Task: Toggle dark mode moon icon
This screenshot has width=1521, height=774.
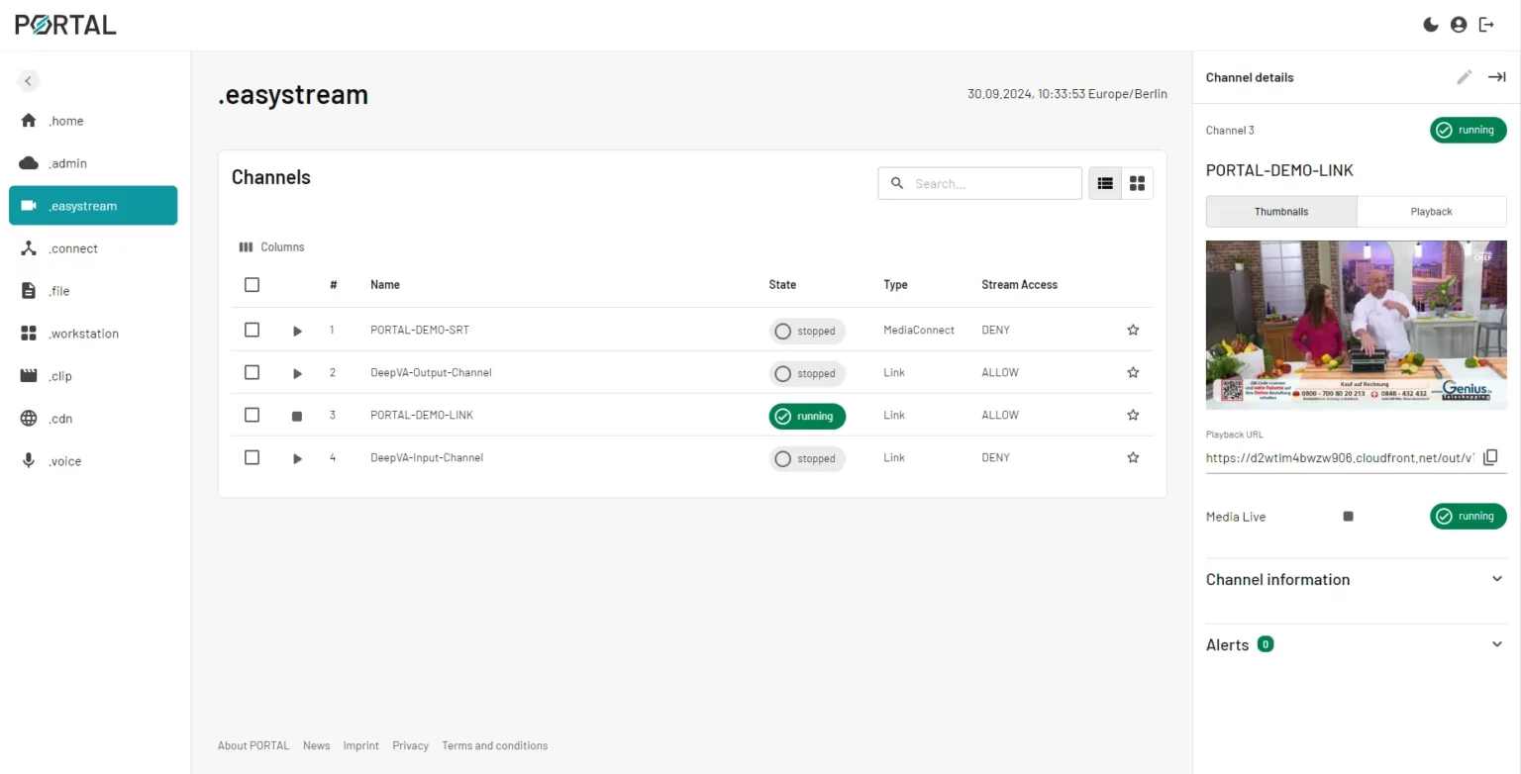Action: (1430, 25)
